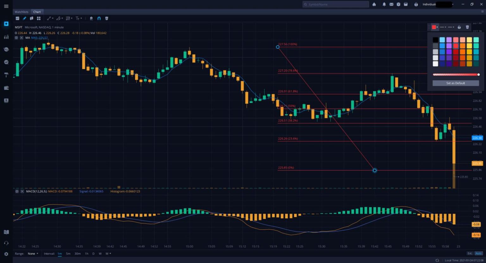Screen dimensions: 486x263
Task: Click the lock icon in the drawing panel
Action: click(x=459, y=27)
